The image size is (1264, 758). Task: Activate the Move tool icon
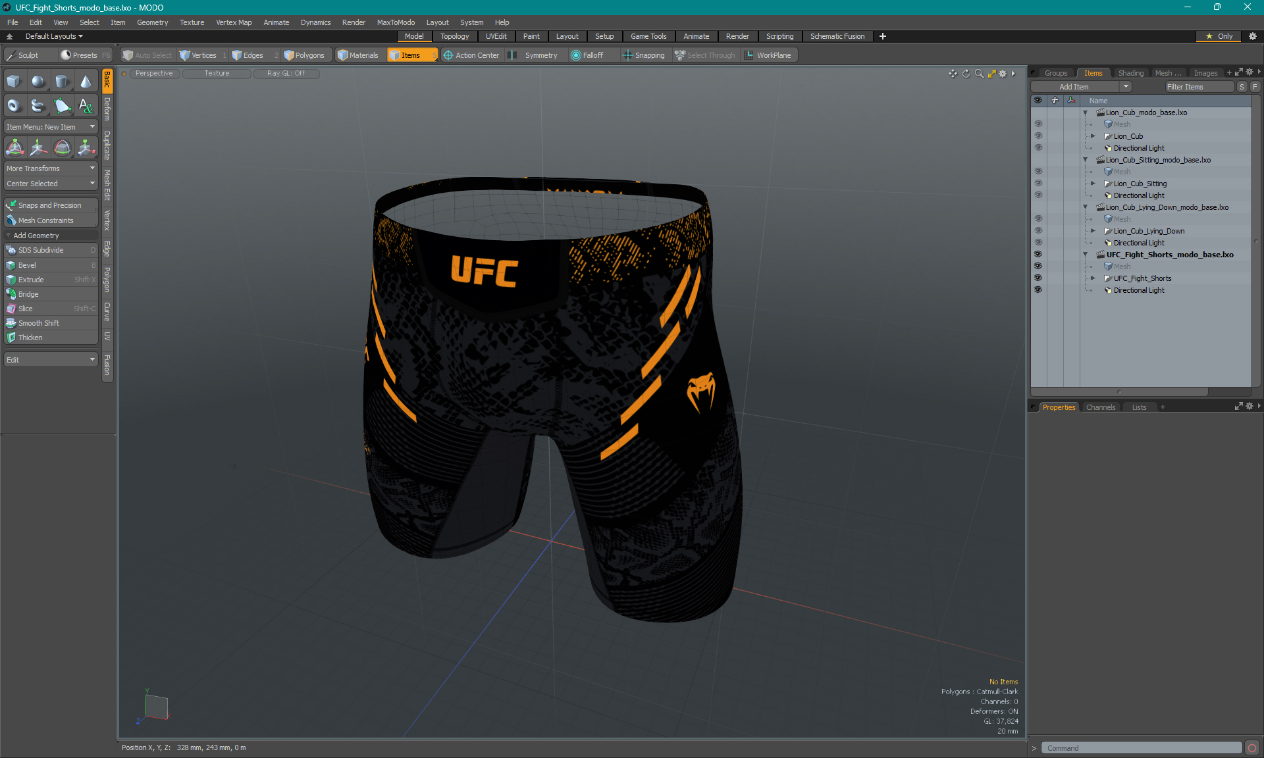pyautogui.click(x=38, y=147)
